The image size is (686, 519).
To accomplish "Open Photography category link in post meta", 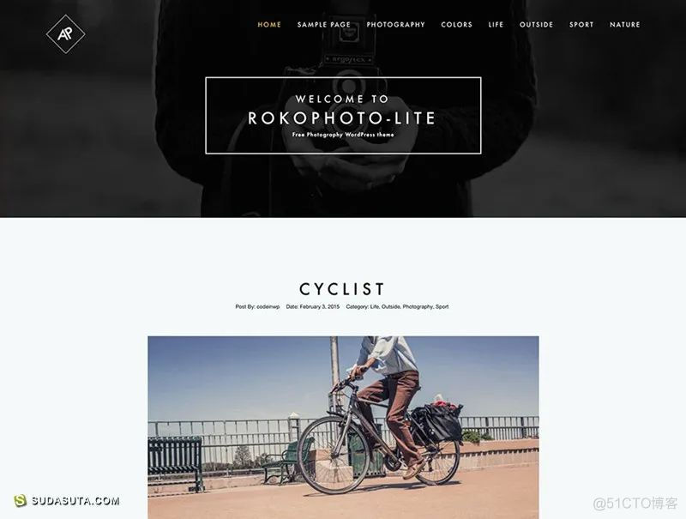I will [x=418, y=307].
